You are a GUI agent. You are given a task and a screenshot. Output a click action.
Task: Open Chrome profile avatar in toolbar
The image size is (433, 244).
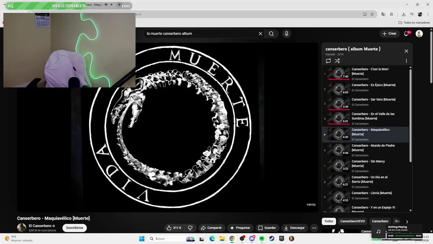point(420,14)
